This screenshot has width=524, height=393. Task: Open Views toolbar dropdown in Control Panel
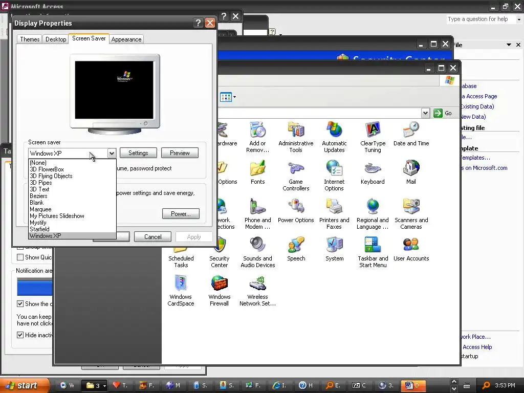234,97
